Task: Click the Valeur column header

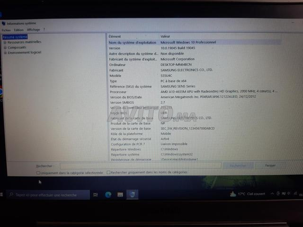Action: pyautogui.click(x=165, y=36)
